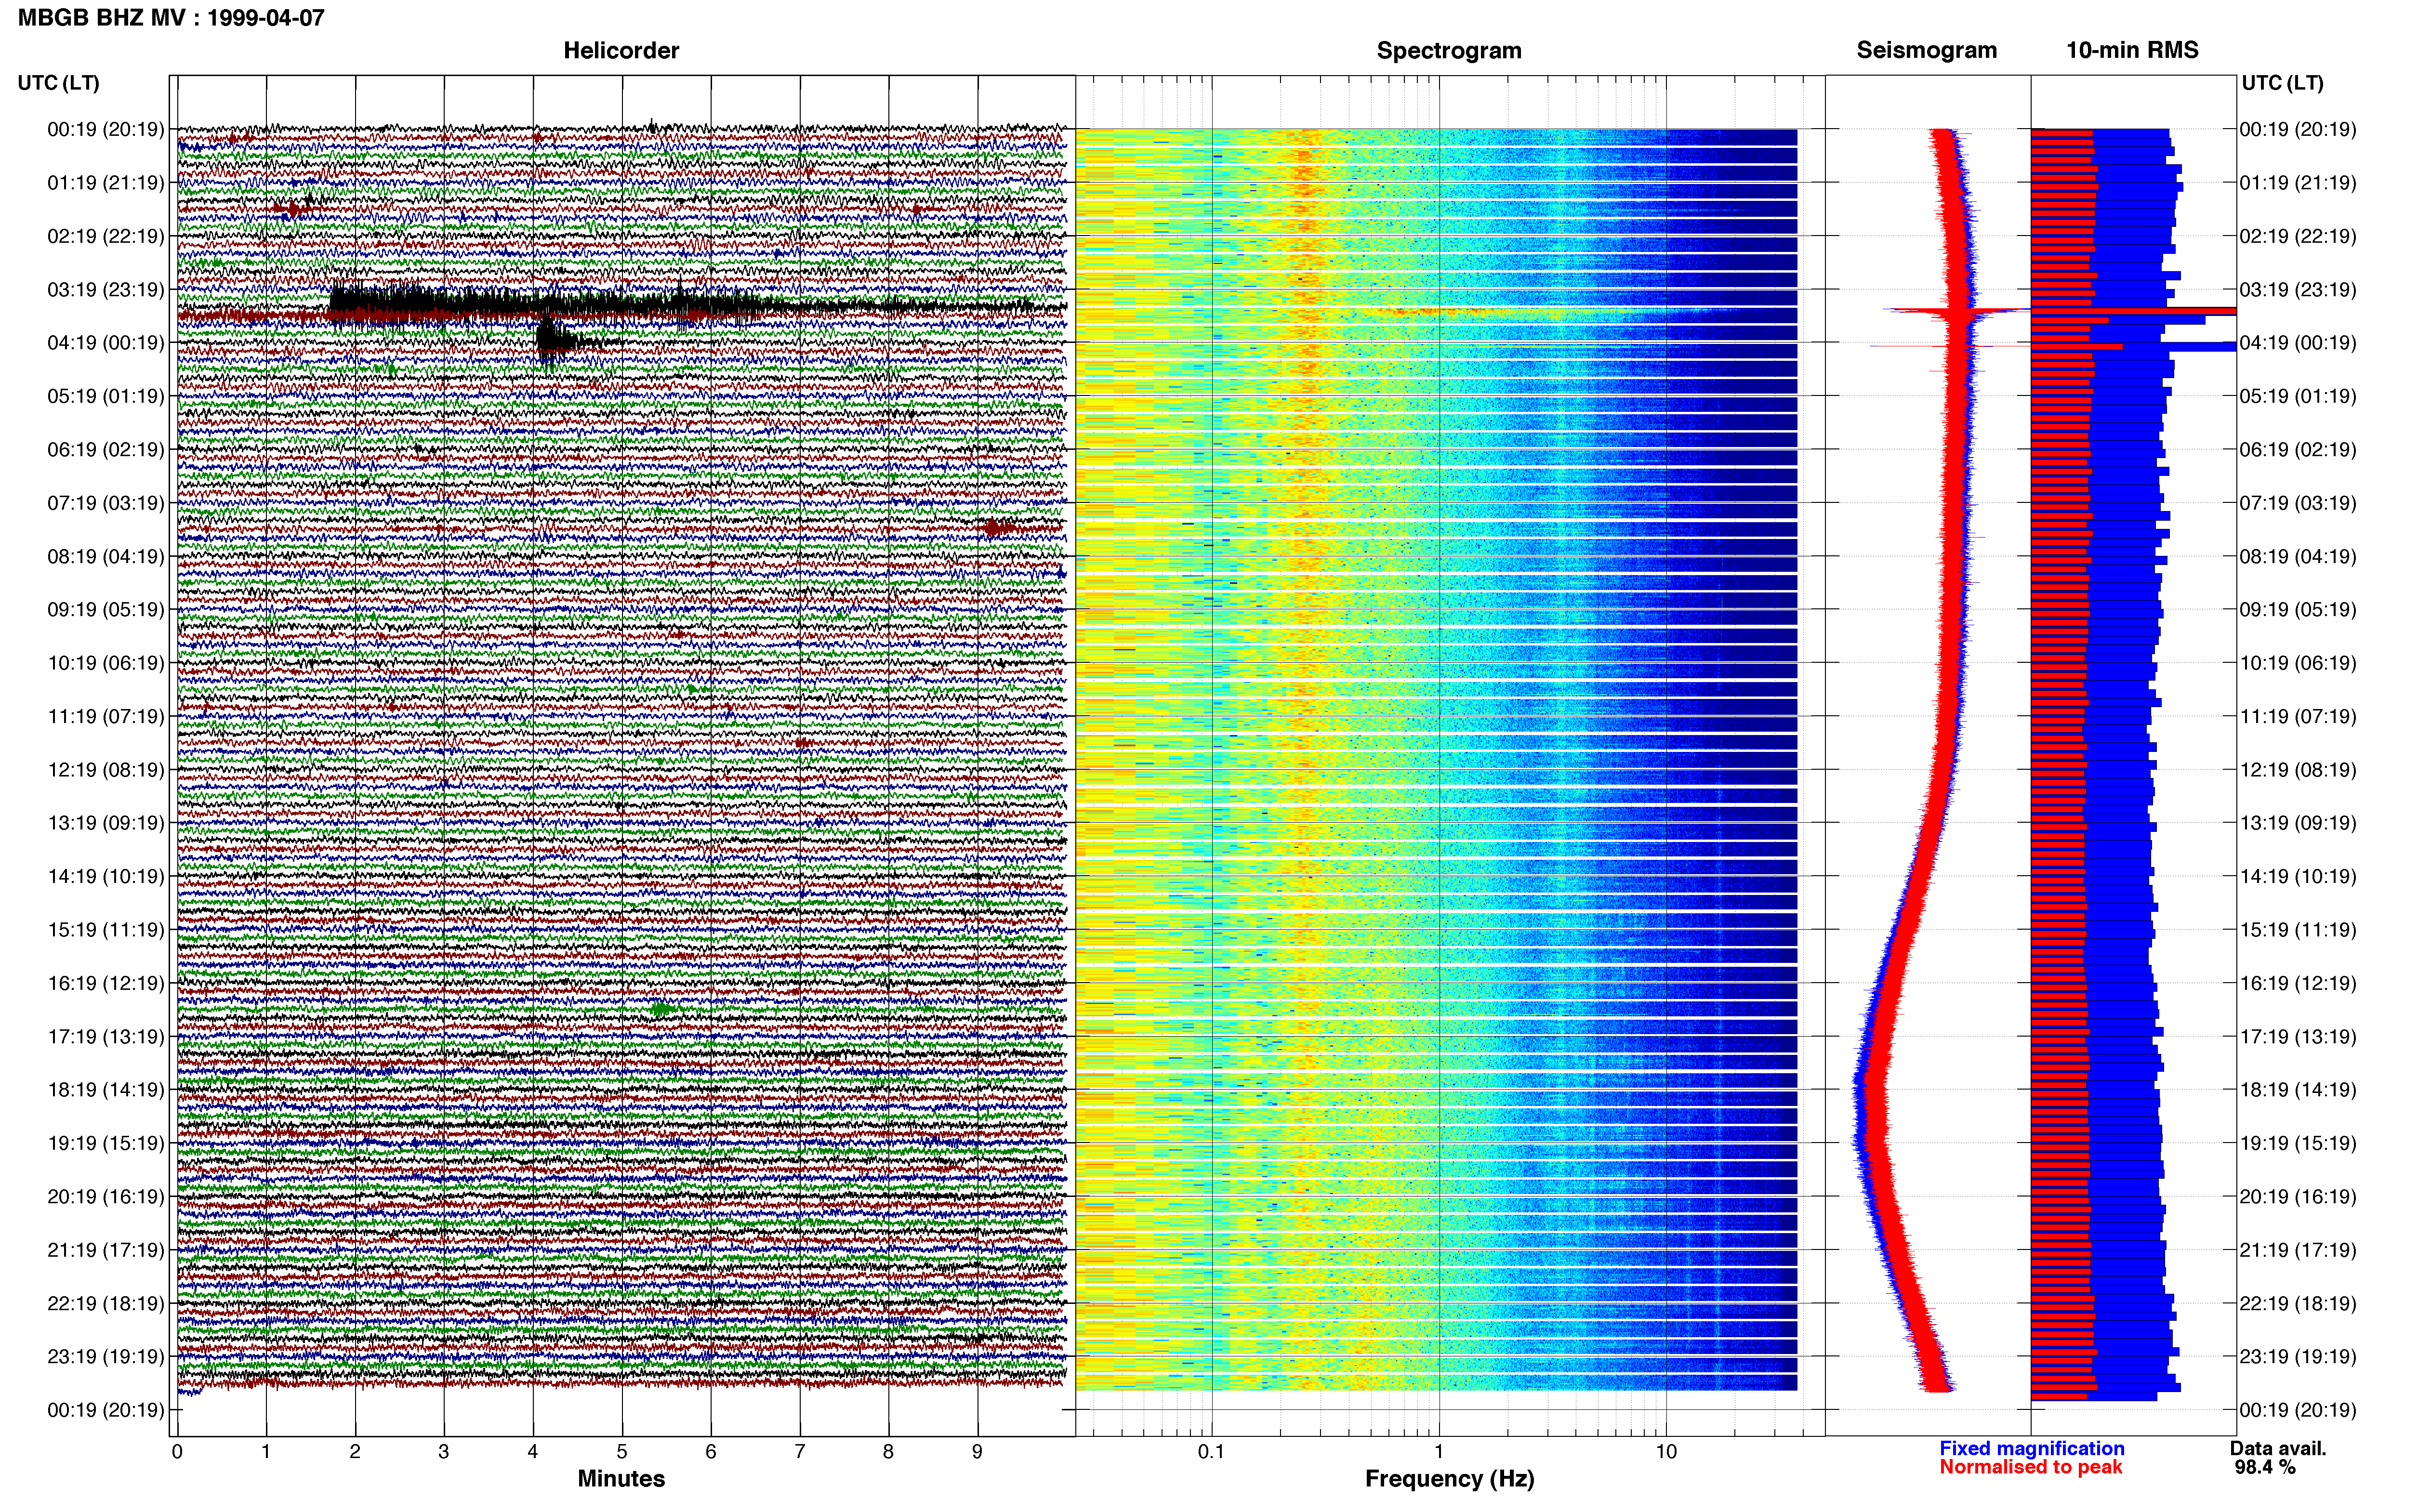Select the 'Helicorder' panel heading
The image size is (2418, 1512).
(x=621, y=50)
